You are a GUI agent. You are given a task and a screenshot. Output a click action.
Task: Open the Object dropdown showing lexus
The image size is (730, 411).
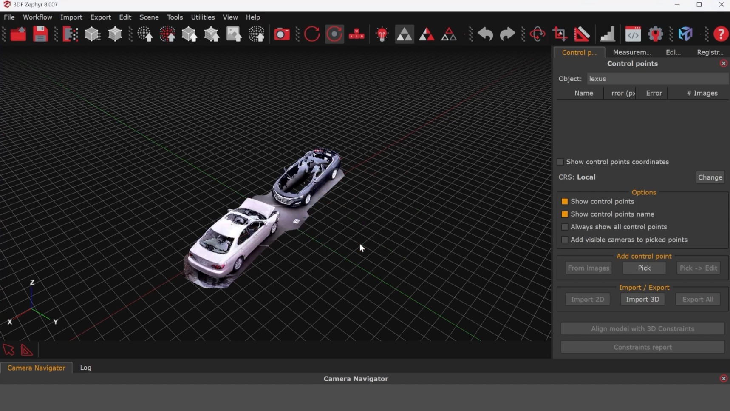pyautogui.click(x=657, y=79)
